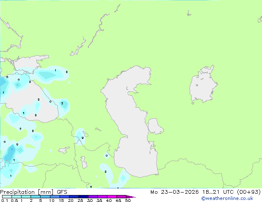262x202 pixels.
Task: Click the 'Precipitation [mm] GFS' title text
Action: pyautogui.click(x=33, y=192)
